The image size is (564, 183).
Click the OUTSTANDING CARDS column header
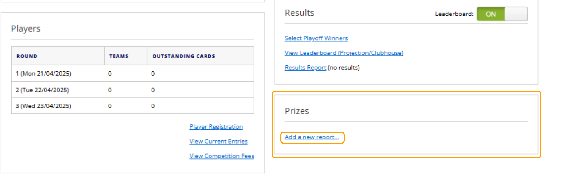point(184,56)
